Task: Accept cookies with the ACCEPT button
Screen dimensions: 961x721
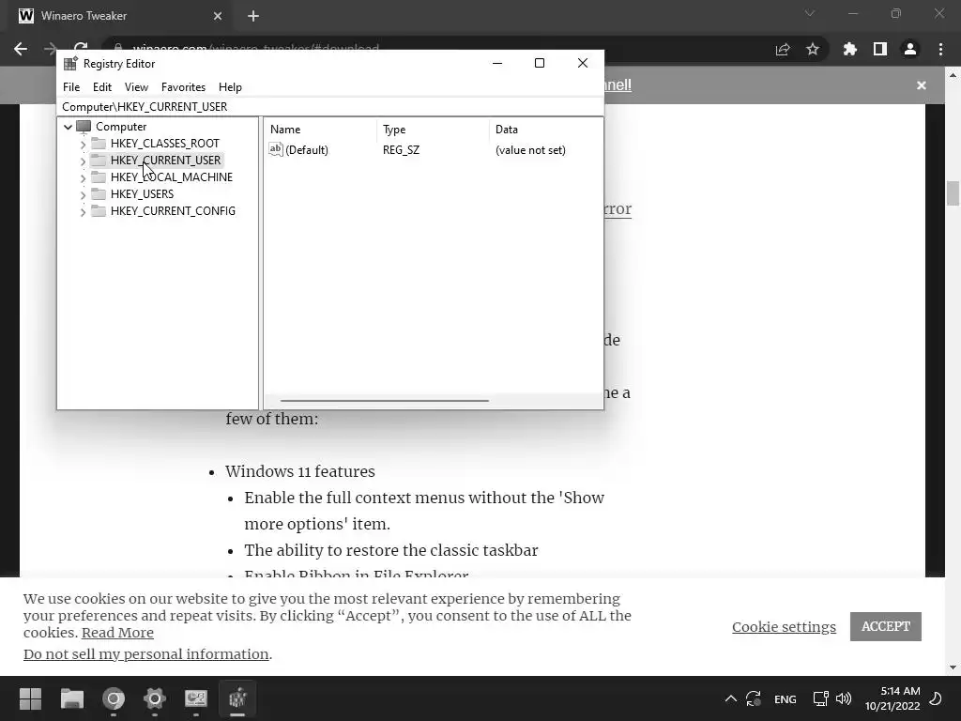Action: pyautogui.click(x=886, y=626)
